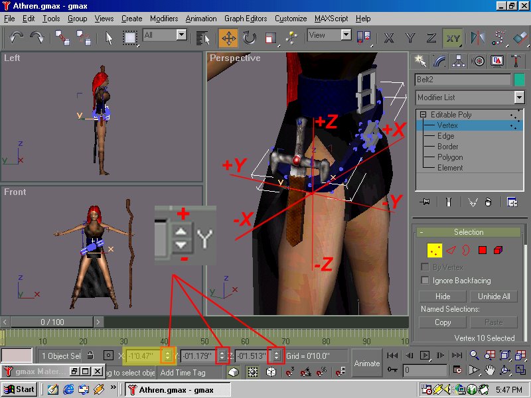Click the Animate button
Screen dimensions: 531x398
coord(367,363)
